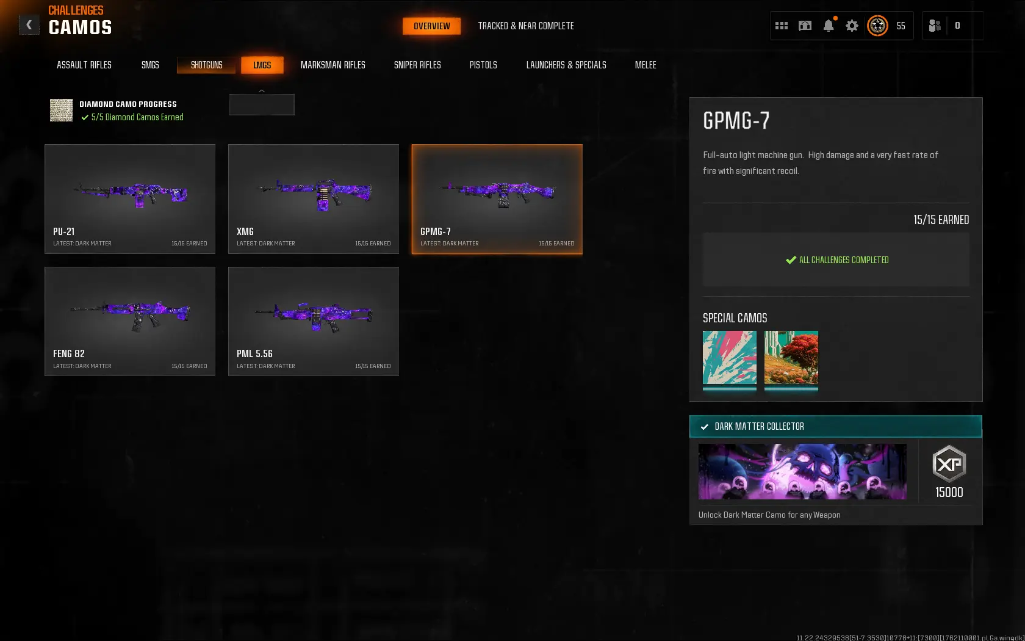Screen dimensions: 1025x641
Task: Open the settings gear
Action: coord(852,26)
